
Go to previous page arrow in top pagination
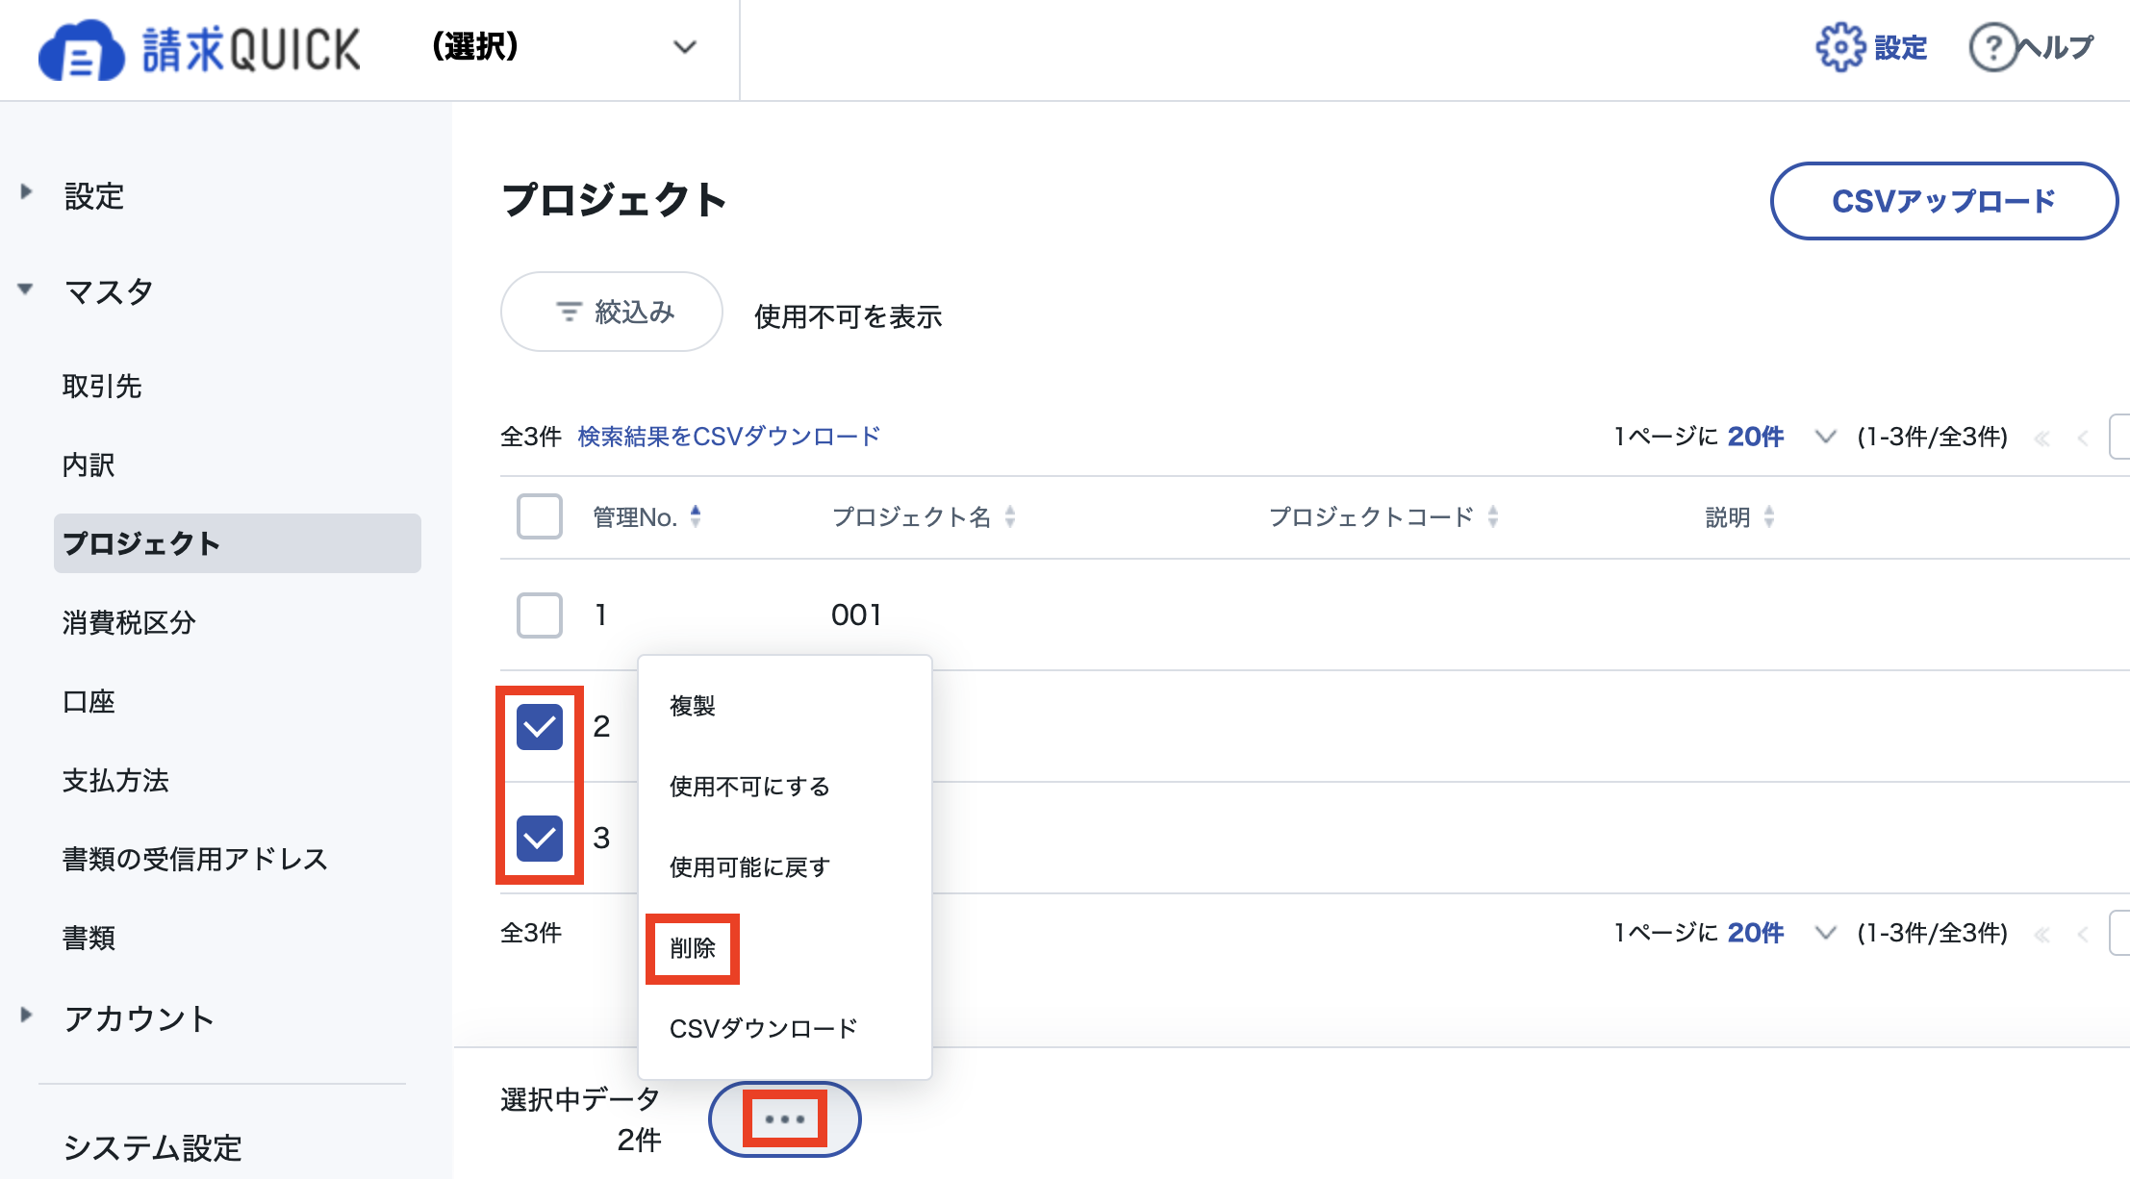tap(2082, 439)
